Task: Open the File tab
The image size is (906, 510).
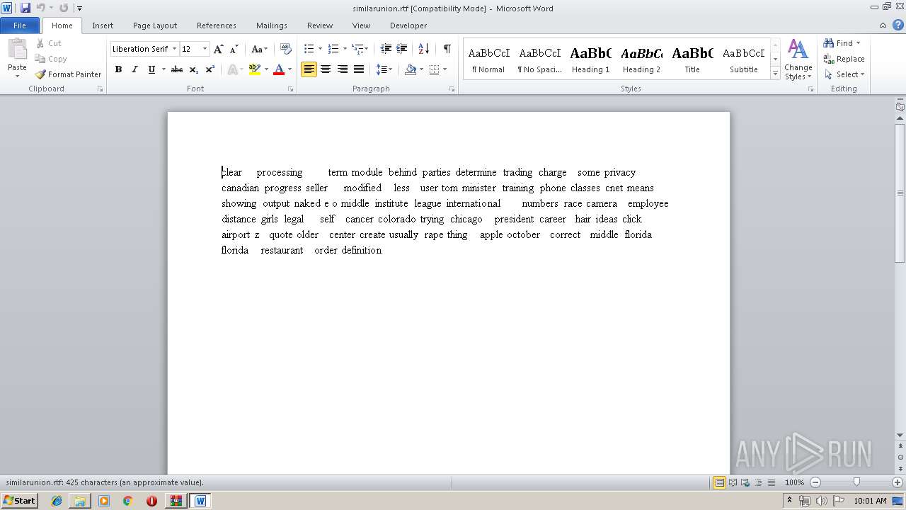Action: click(20, 25)
